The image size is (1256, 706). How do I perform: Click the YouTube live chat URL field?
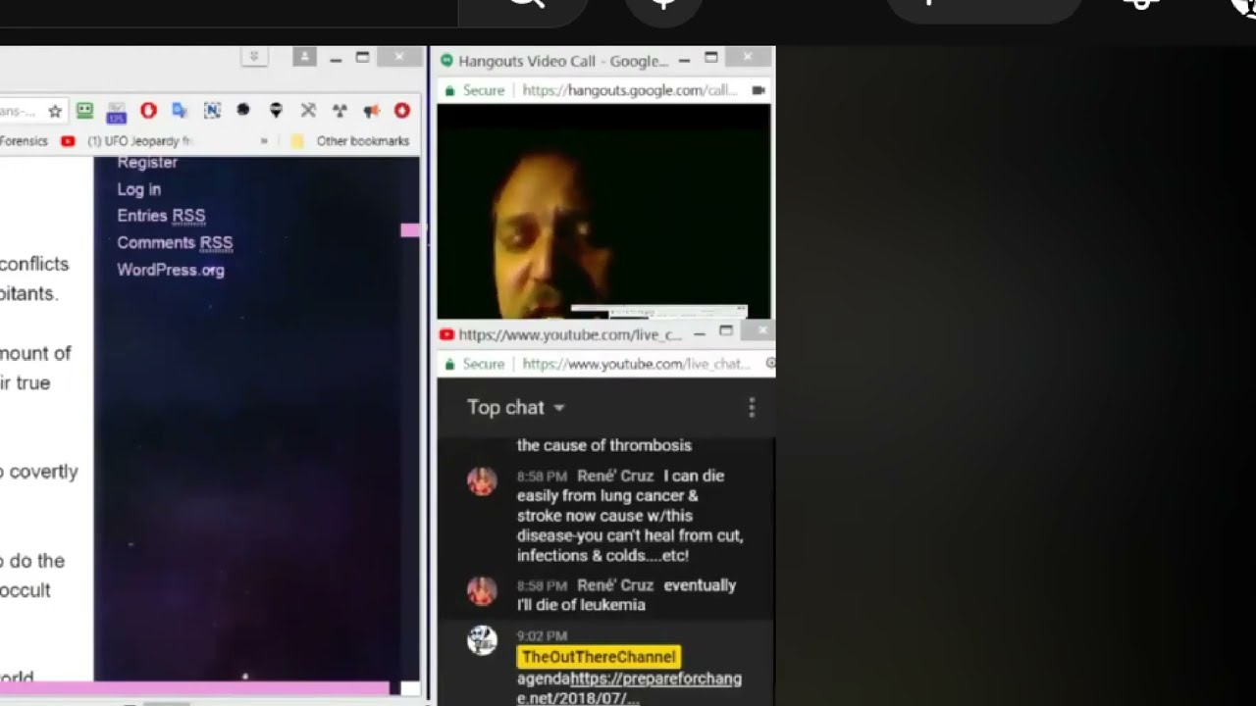pos(637,364)
